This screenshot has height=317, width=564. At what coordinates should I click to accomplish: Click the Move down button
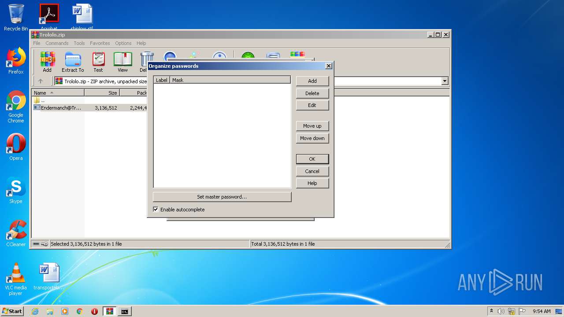(312, 138)
